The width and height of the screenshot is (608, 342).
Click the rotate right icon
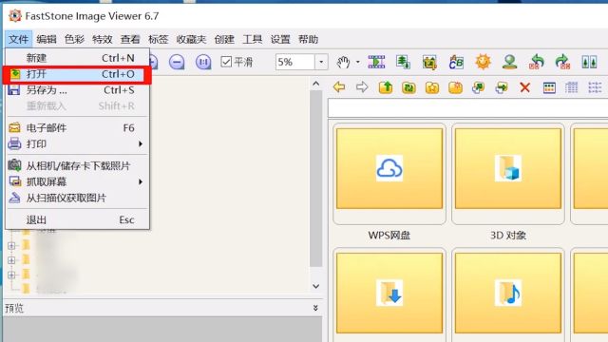[562, 62]
